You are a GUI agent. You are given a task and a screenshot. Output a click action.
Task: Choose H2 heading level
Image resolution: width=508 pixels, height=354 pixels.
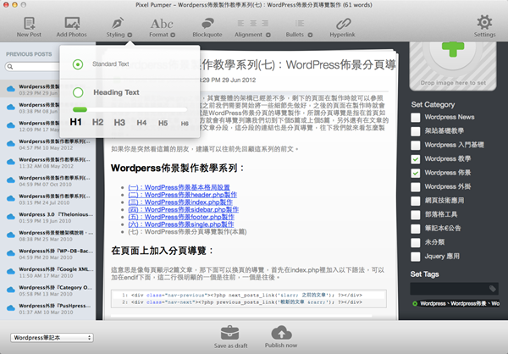point(98,122)
